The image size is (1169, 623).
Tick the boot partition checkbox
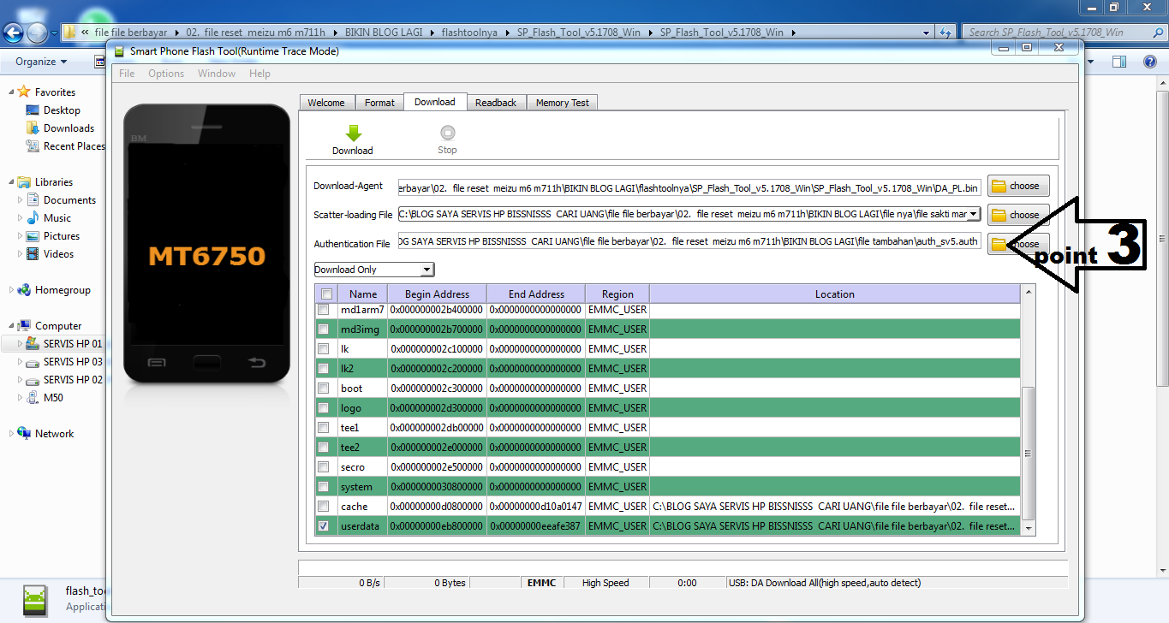324,388
